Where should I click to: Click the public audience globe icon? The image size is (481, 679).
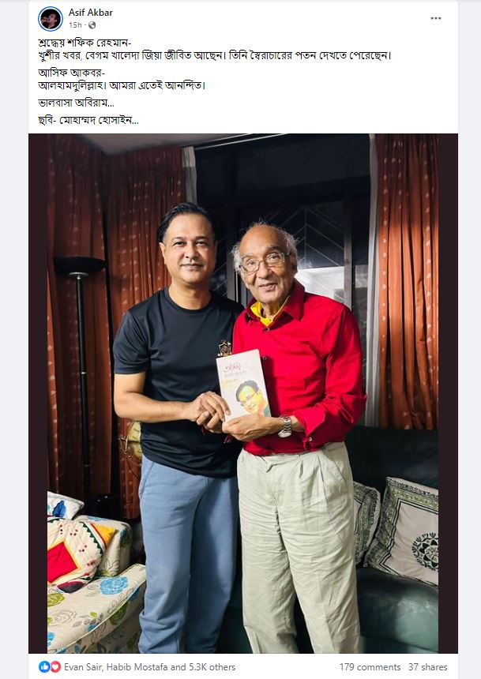coord(92,25)
